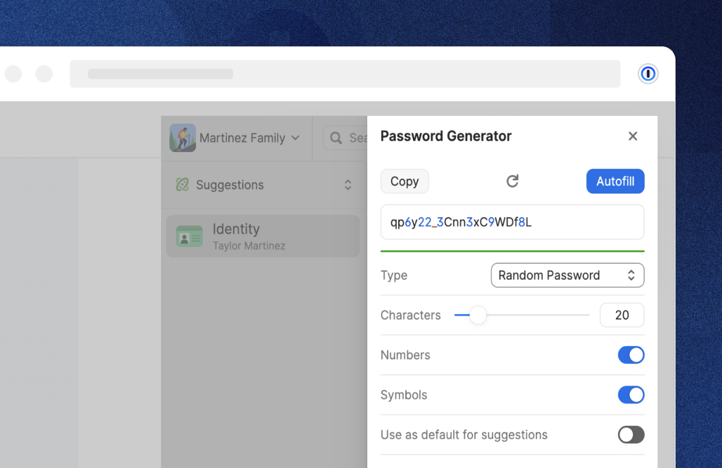
Task: Select the Taylor Martinez Identity item
Action: 263,236
